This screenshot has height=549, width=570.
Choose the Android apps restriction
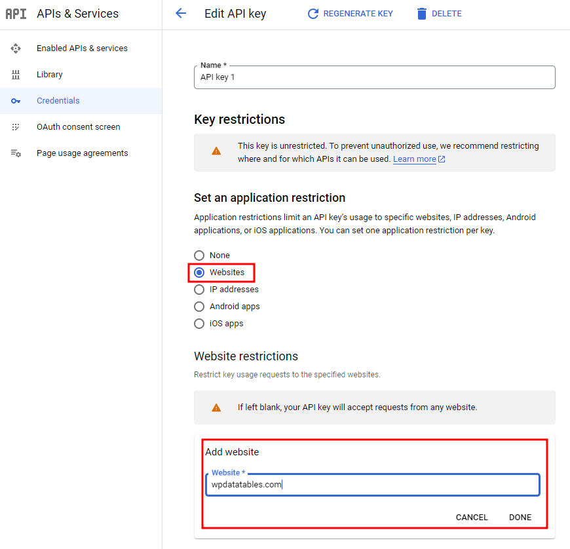[x=199, y=307]
